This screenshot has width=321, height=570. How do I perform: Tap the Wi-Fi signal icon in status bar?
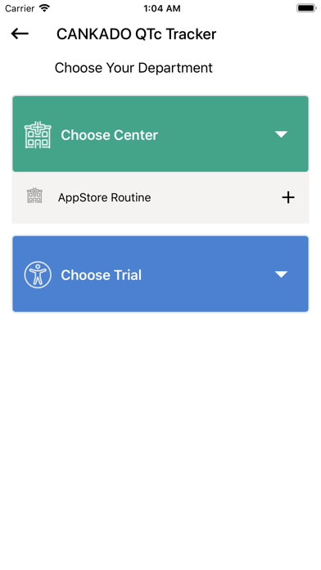(44, 8)
